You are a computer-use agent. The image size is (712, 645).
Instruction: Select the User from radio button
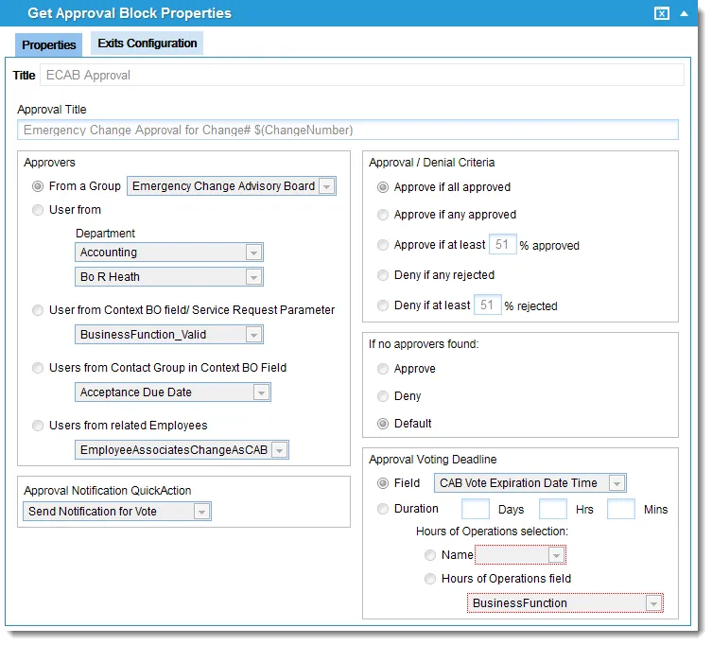[38, 210]
